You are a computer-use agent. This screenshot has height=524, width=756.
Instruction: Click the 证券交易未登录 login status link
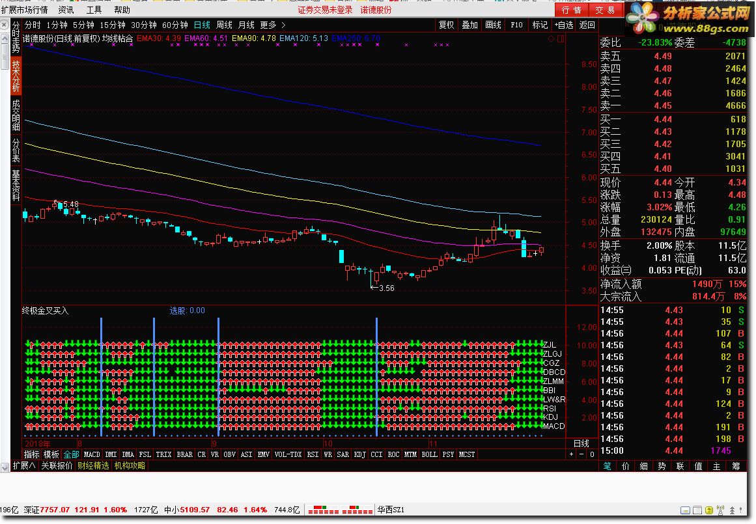[325, 10]
